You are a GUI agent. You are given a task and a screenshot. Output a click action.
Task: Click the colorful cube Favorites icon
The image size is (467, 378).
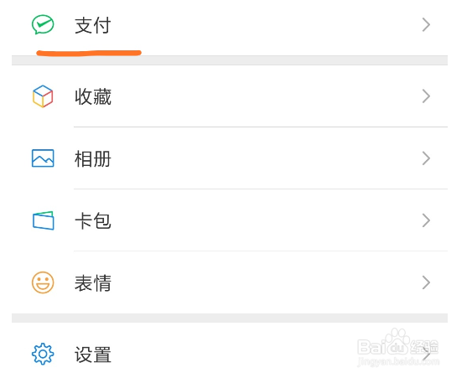(x=43, y=96)
